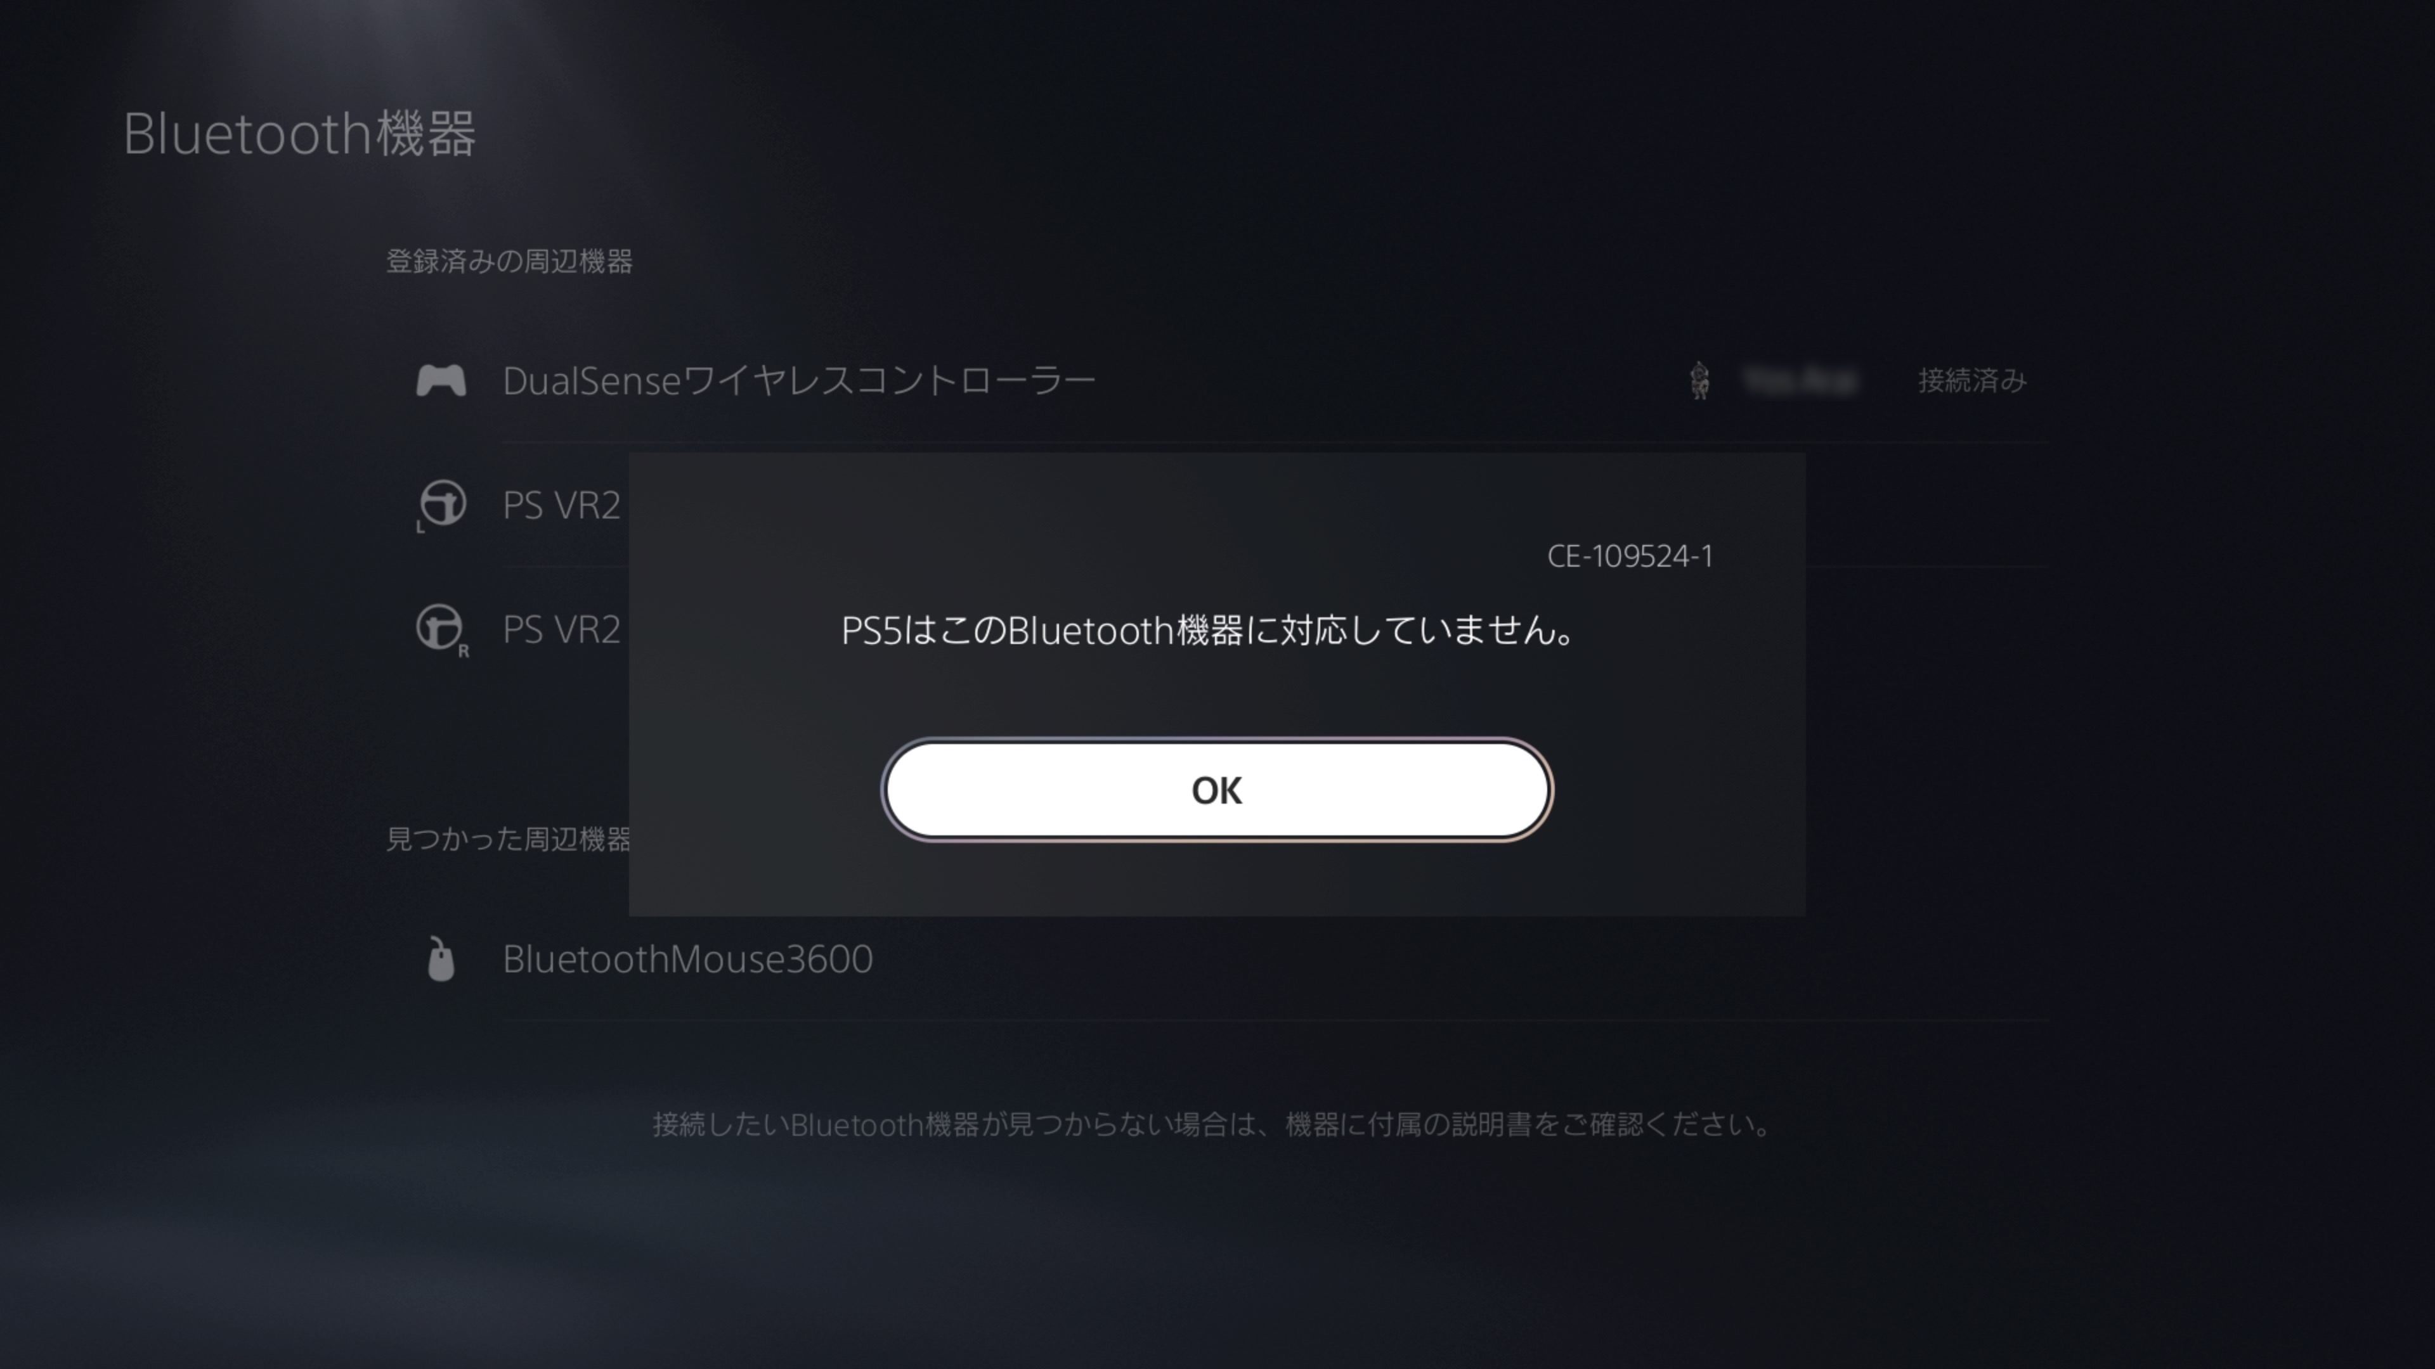Select the 登録済みの周辺機器 section header
This screenshot has width=2435, height=1369.
tap(509, 262)
